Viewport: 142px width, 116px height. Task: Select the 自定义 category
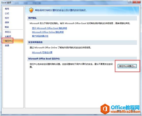coord(8,32)
